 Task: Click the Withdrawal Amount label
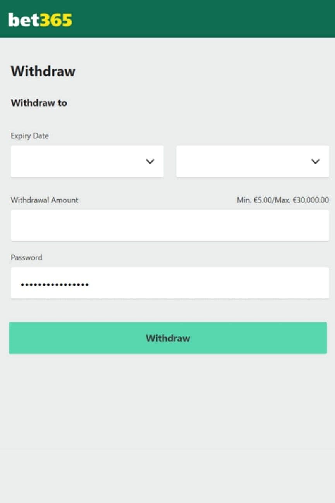coord(44,200)
